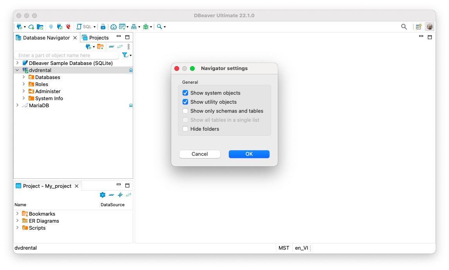
Task: Select the Project - My_project tab
Action: [x=47, y=186]
